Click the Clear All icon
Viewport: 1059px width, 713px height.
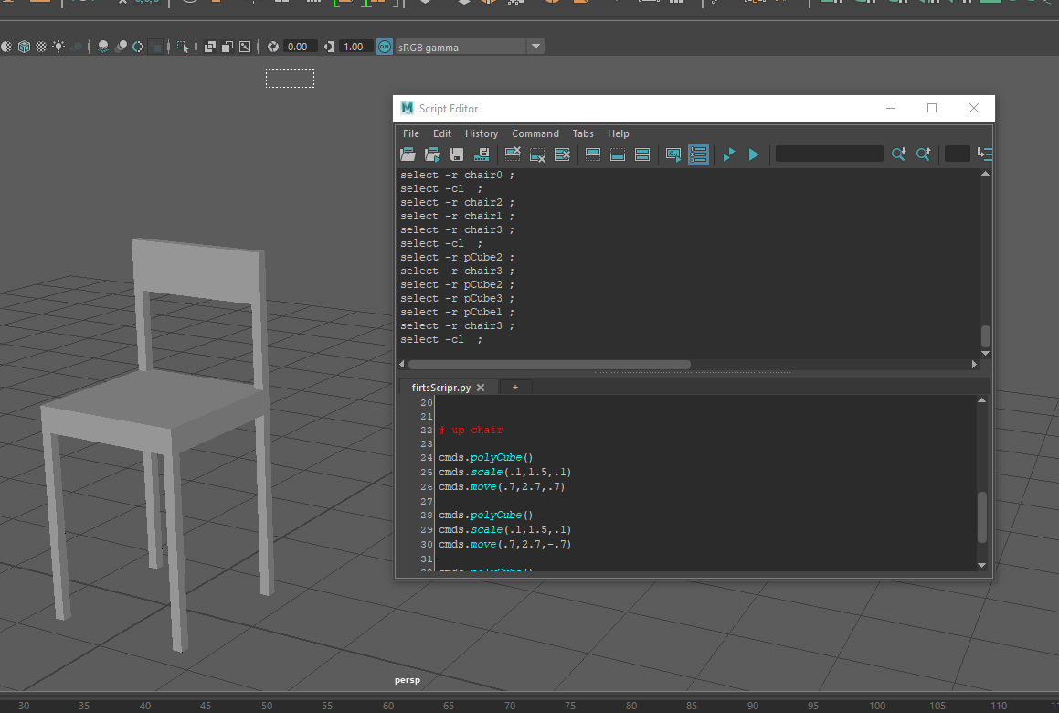click(x=562, y=154)
